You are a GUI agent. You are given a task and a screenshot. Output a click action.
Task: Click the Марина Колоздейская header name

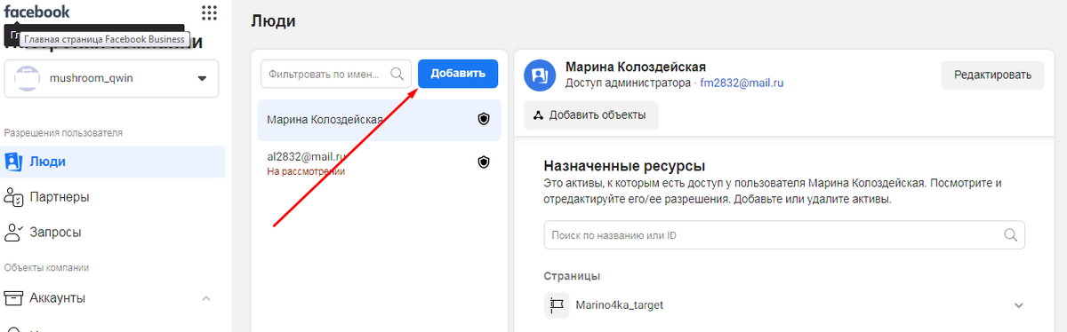point(636,67)
